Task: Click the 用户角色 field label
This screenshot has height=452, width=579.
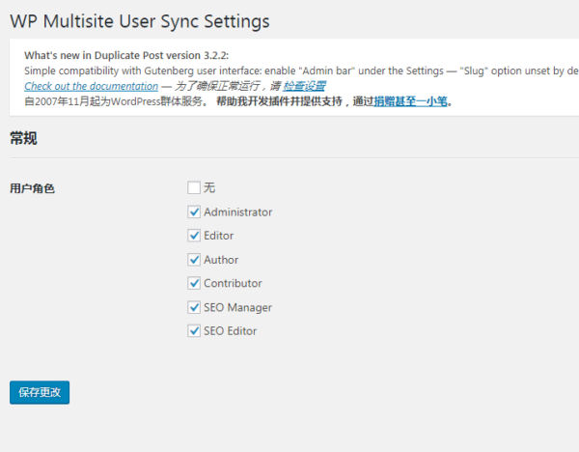Action: click(x=33, y=188)
